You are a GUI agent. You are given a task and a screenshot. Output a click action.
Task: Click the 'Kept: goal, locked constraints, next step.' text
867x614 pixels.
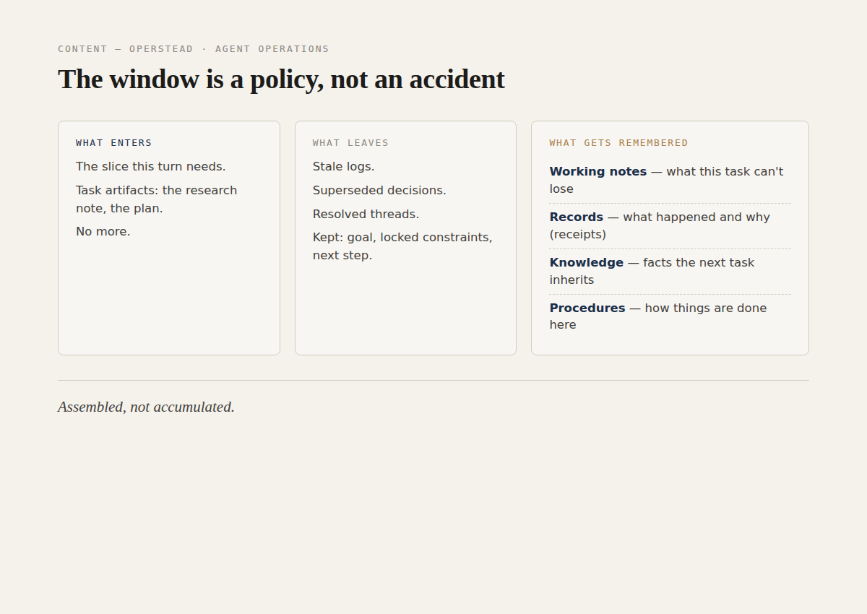point(402,246)
